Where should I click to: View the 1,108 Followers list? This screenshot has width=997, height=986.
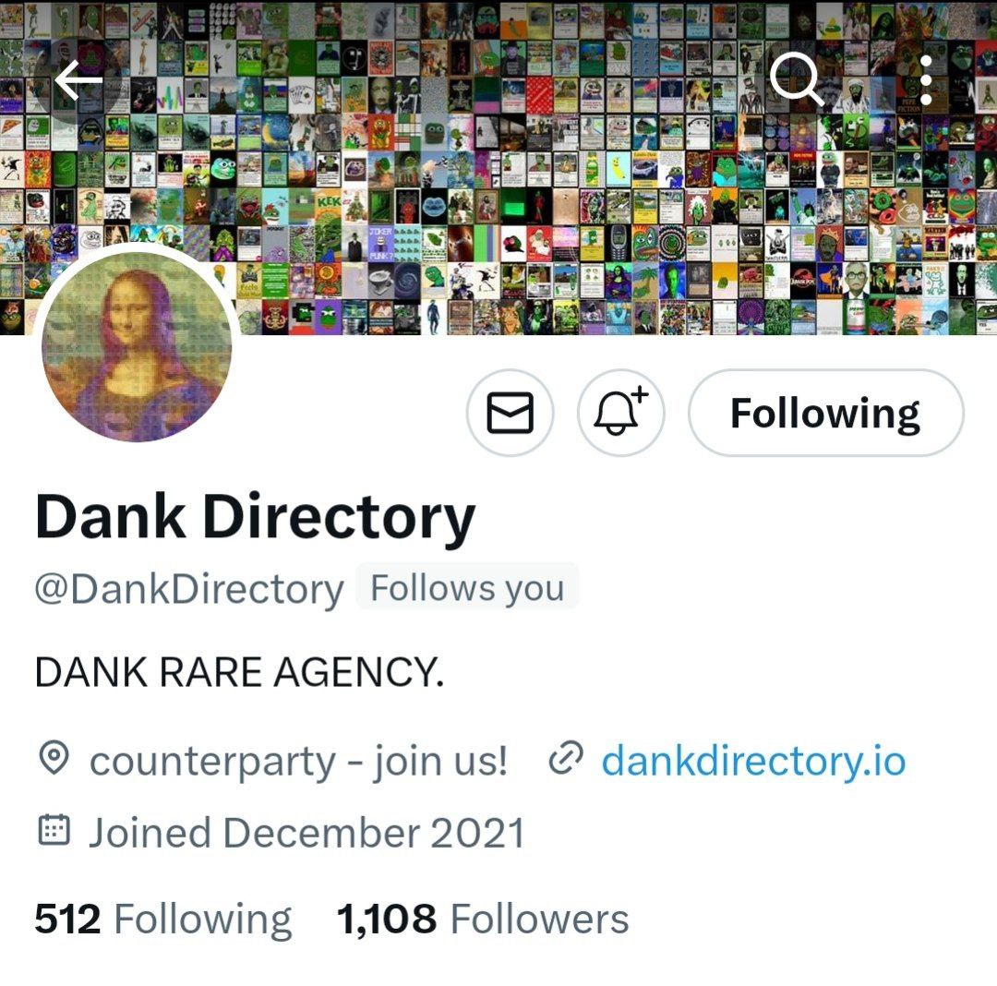click(x=483, y=920)
